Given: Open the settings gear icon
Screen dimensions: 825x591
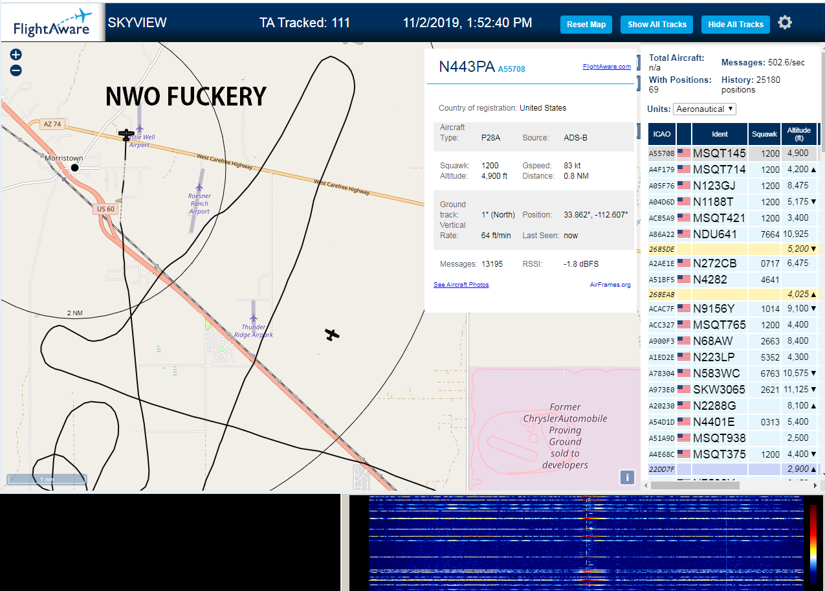Looking at the screenshot, I should 785,23.
